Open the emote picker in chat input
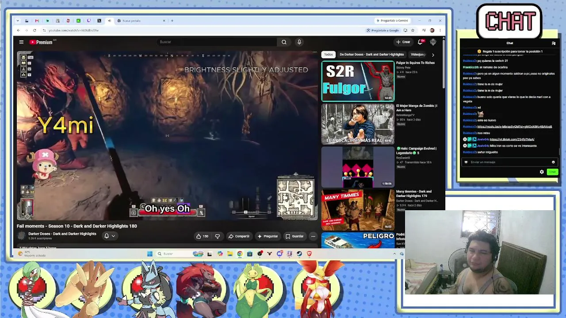This screenshot has width=566, height=318. [x=553, y=162]
